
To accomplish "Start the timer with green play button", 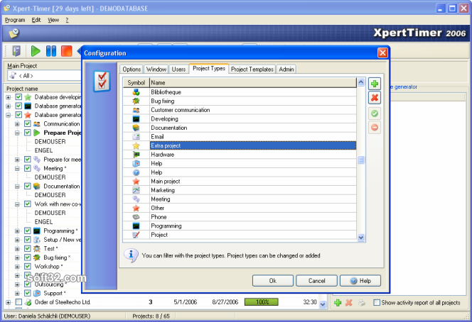I will (x=36, y=51).
